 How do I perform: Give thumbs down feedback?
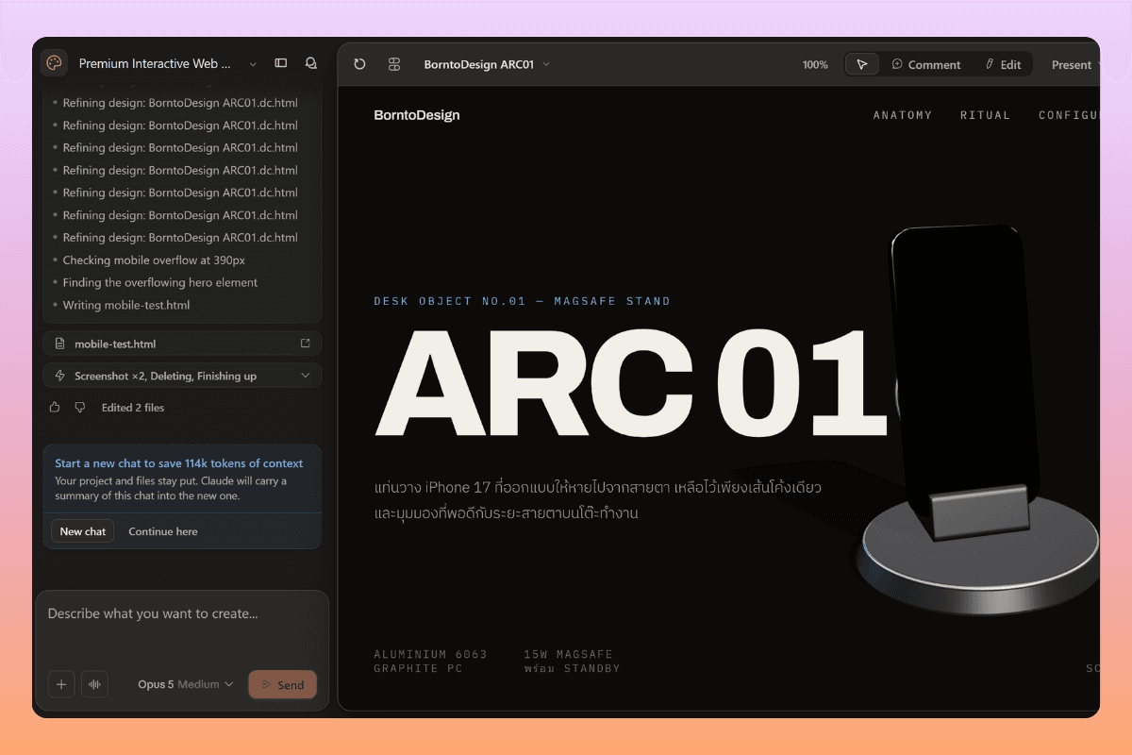(x=80, y=408)
